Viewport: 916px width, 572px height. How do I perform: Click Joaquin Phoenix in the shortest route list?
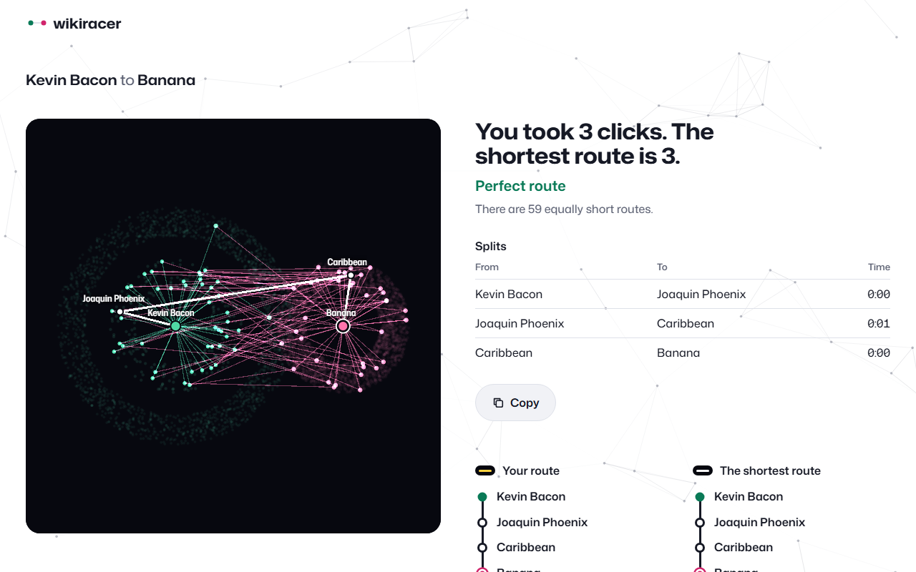759,522
